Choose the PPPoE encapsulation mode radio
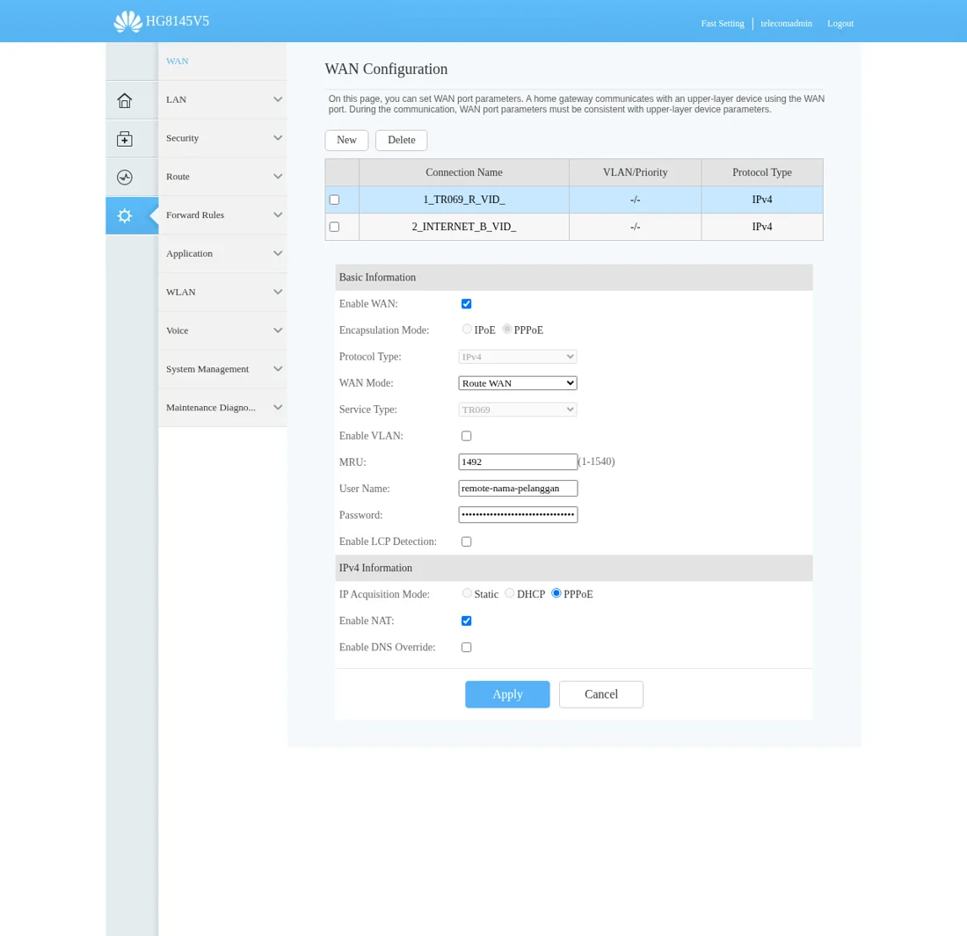Image resolution: width=967 pixels, height=936 pixels. click(x=507, y=330)
